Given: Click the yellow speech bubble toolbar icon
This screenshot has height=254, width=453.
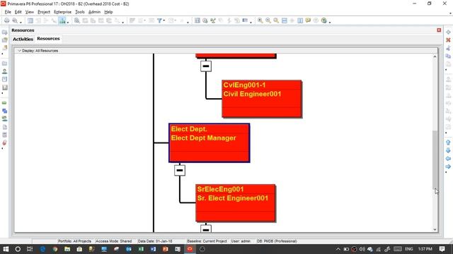Looking at the screenshot, I should 308,20.
